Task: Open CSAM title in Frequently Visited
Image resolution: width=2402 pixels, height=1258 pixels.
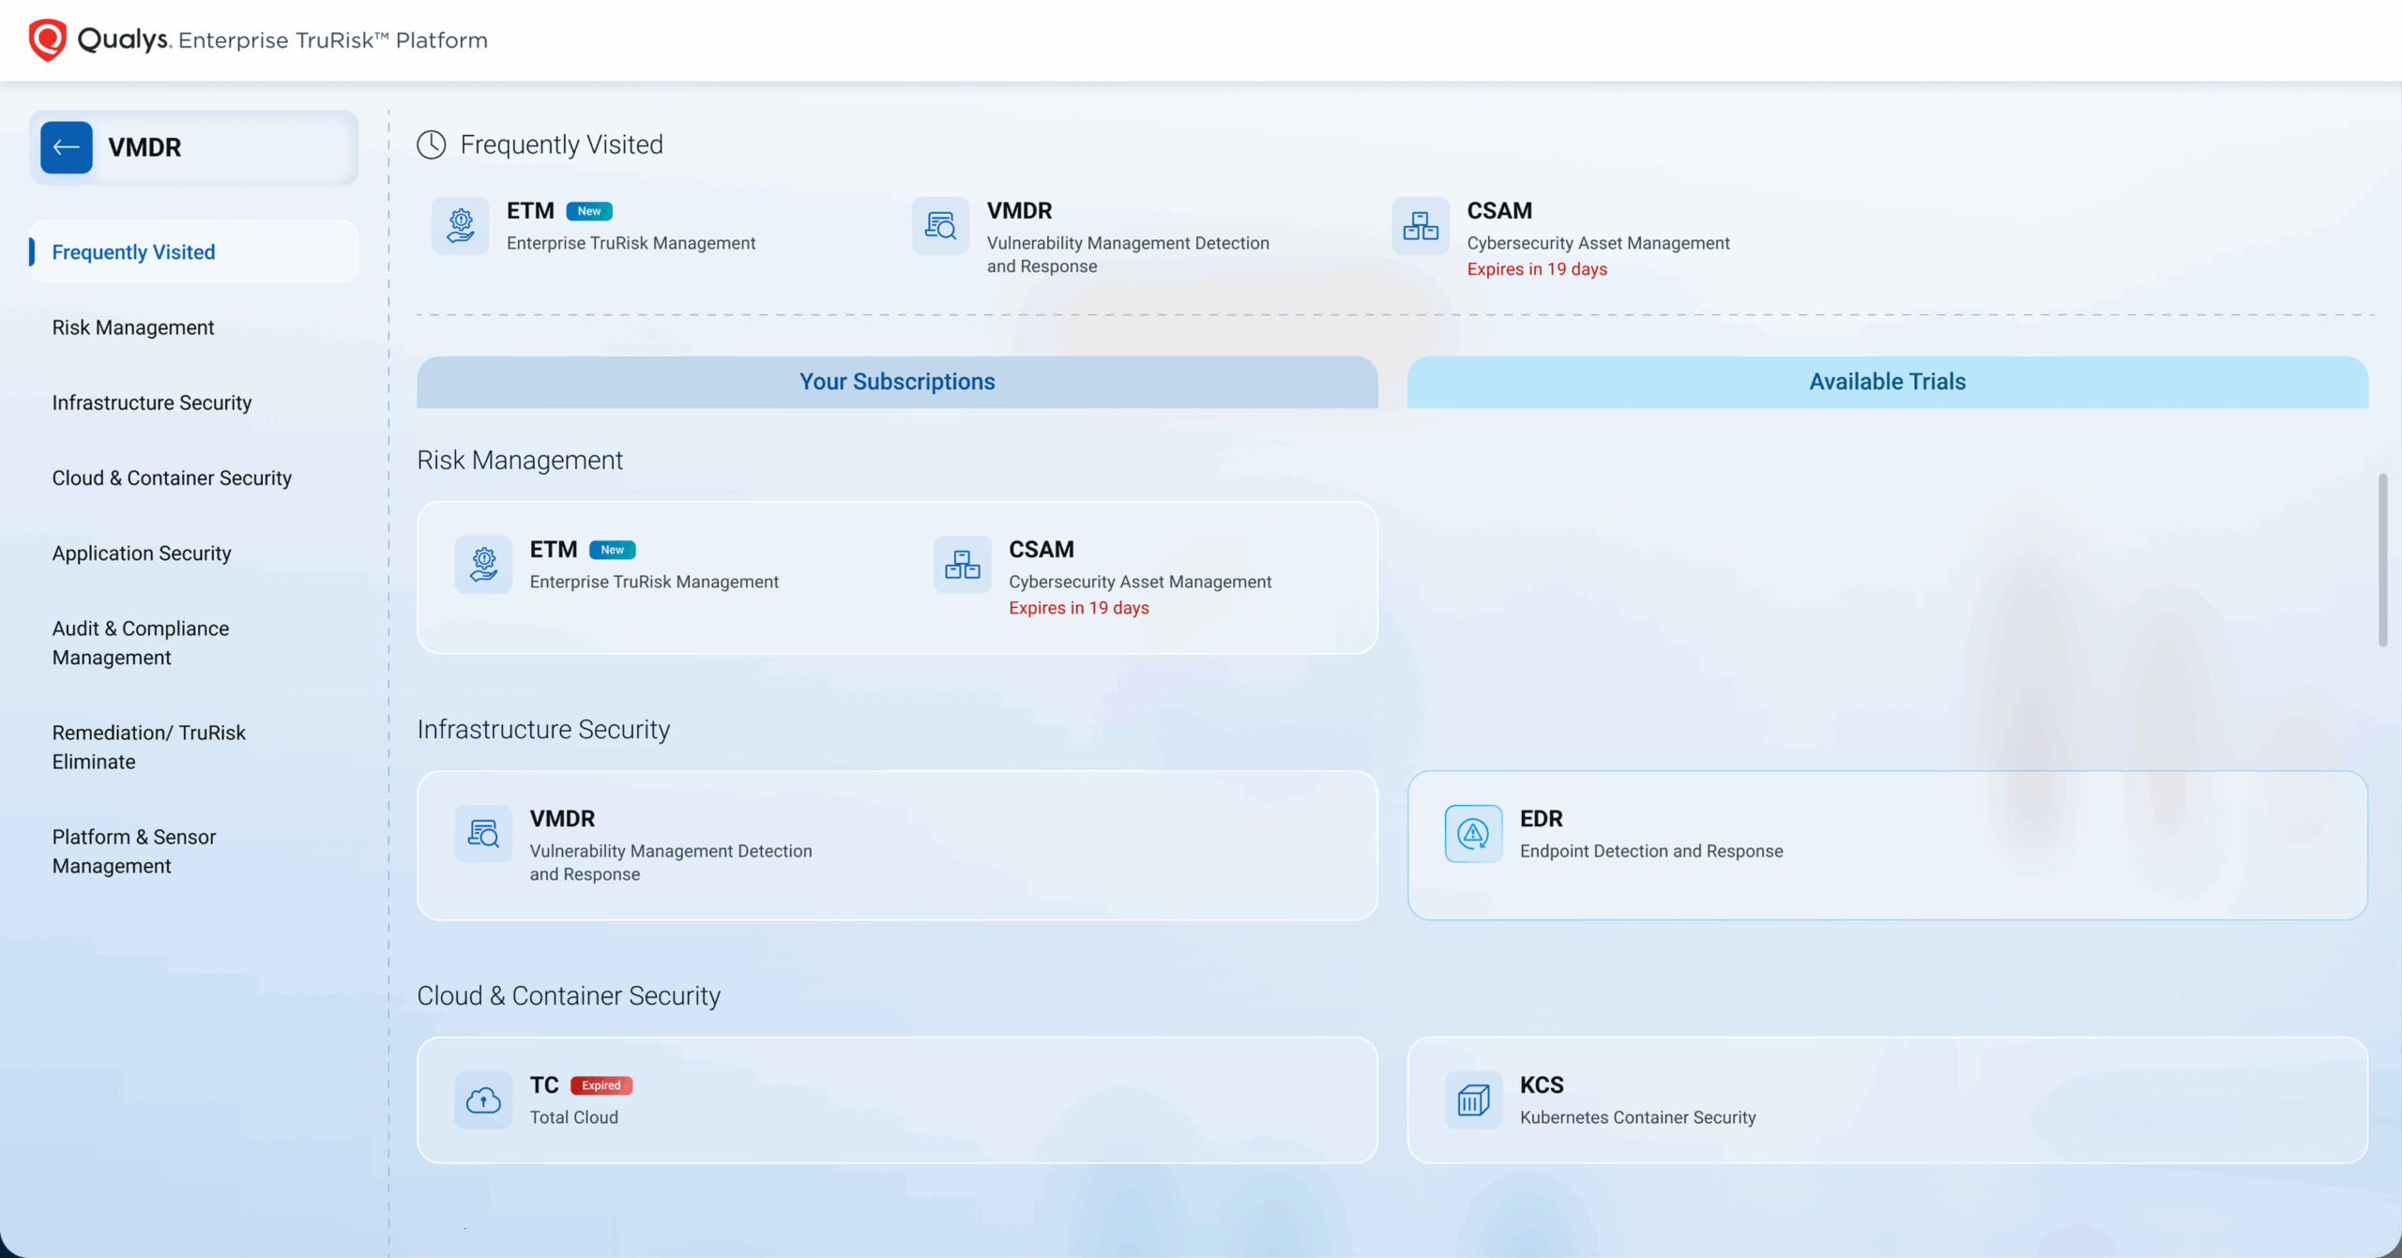Action: (x=1499, y=211)
